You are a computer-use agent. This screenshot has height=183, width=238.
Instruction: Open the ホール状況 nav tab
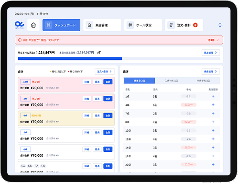143,25
